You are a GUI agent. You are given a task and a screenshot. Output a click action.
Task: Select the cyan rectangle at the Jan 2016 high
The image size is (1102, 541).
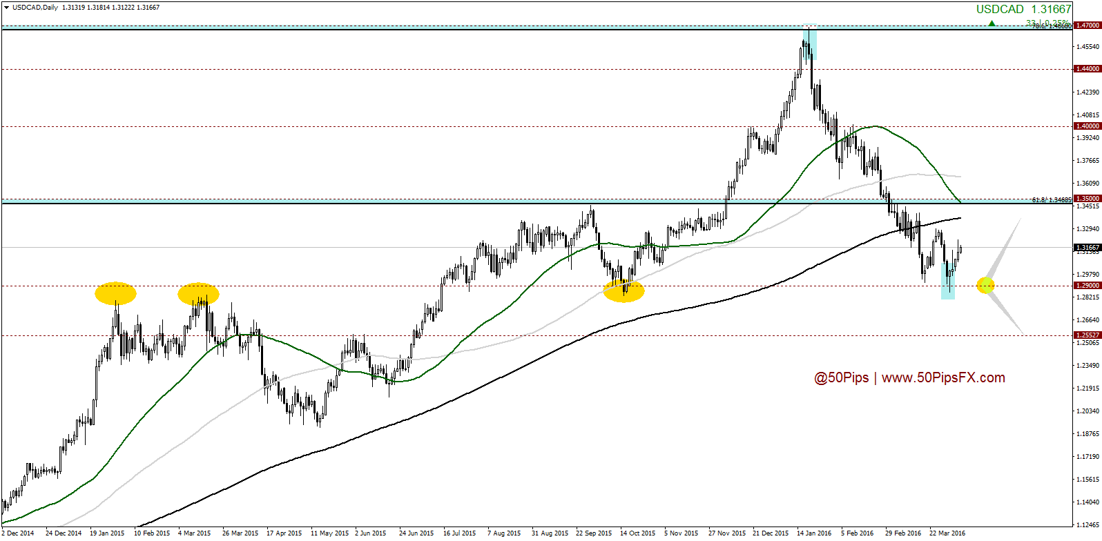(810, 43)
